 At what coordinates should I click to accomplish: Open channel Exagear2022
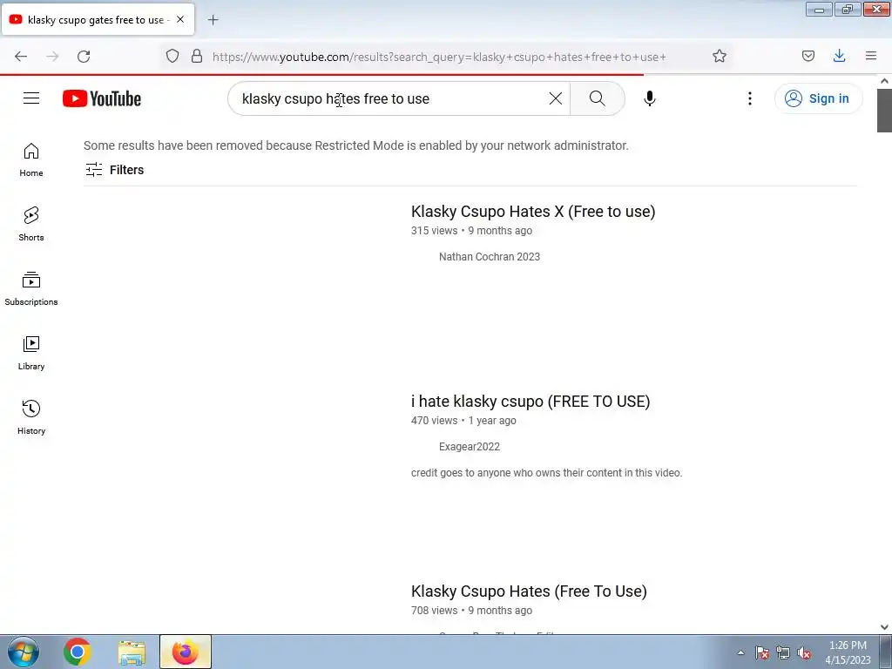pyautogui.click(x=470, y=447)
